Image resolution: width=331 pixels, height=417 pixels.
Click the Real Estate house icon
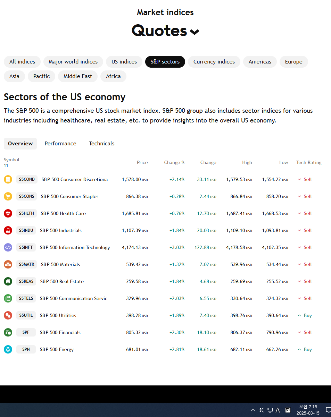(8, 281)
